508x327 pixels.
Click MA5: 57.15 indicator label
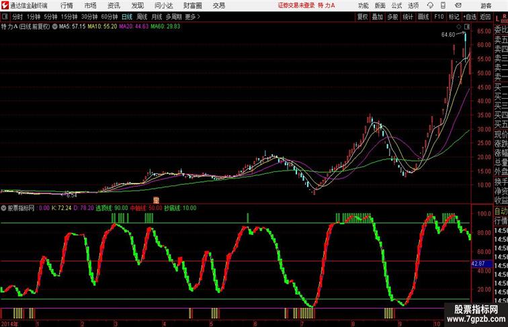[x=73, y=27]
